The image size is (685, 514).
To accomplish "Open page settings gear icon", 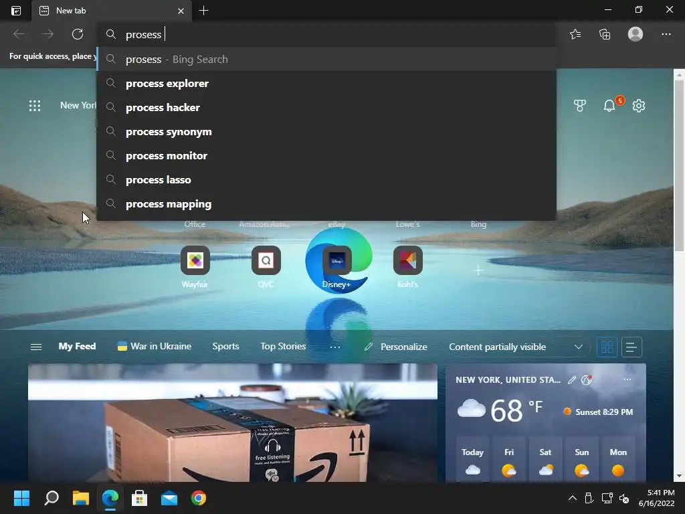I will pos(639,105).
